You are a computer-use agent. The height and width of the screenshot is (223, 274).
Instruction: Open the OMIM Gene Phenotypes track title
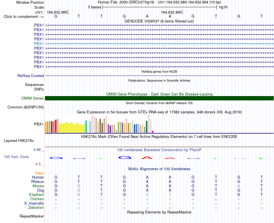point(159,94)
